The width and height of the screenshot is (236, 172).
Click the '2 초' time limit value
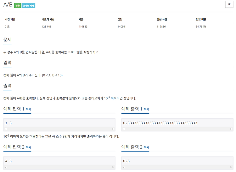coord(7,27)
